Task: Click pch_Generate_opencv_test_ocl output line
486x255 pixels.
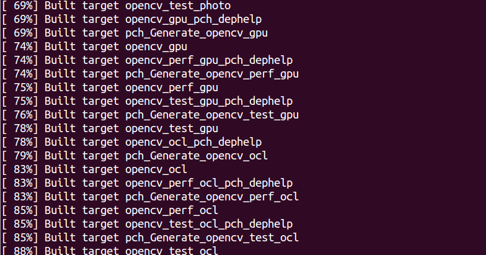Action: [150, 238]
